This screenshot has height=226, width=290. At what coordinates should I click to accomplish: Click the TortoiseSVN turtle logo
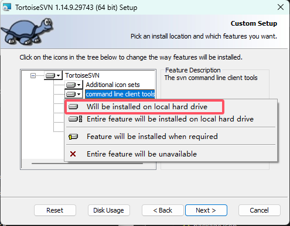point(28,31)
